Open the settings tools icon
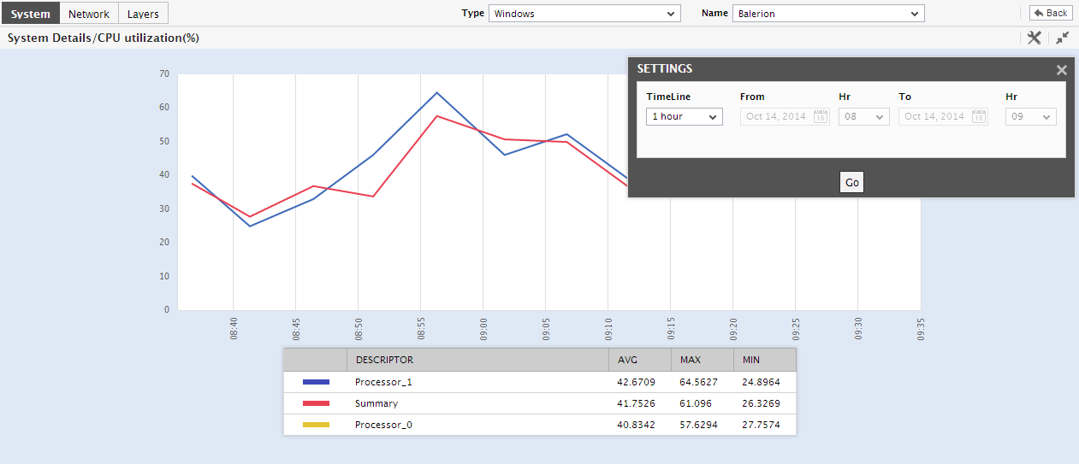The image size is (1079, 464). click(1034, 38)
